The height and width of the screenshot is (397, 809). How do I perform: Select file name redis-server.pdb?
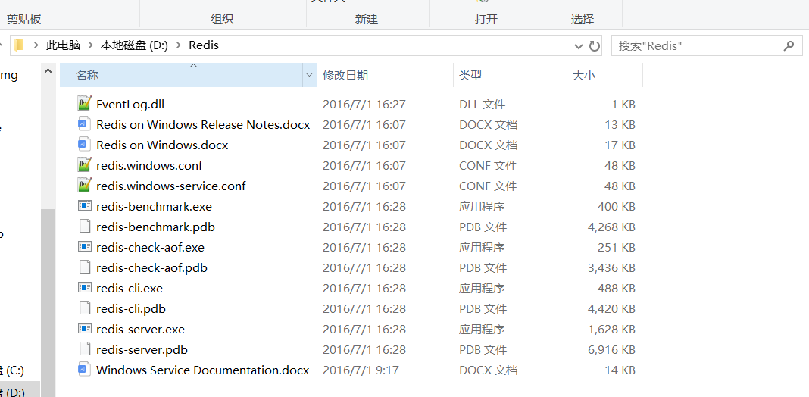(x=142, y=349)
